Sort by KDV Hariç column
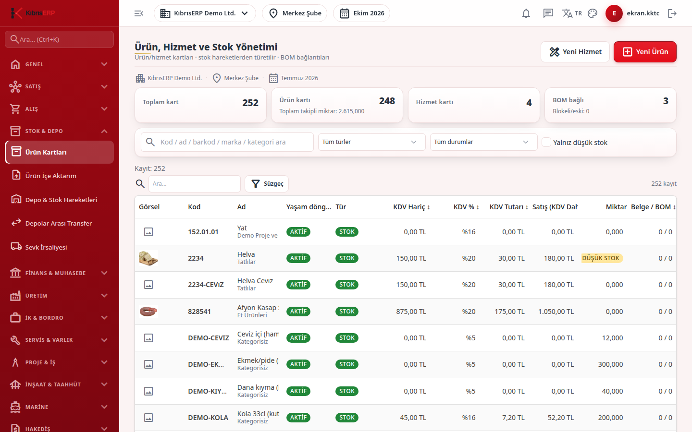This screenshot has height=432, width=692. pos(411,207)
